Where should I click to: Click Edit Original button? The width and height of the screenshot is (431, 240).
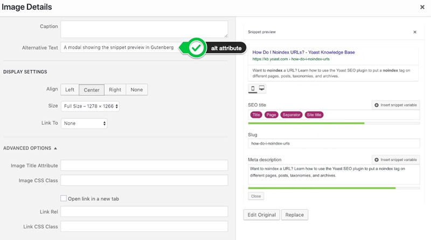[x=261, y=215]
